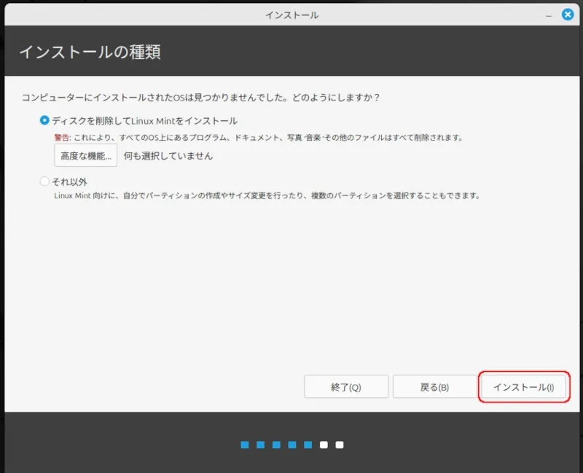The height and width of the screenshot is (473, 583).
Task: Click the partition description under 'それ以外'
Action: [x=267, y=196]
